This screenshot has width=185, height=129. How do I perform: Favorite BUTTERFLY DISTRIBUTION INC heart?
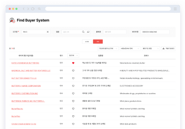[73, 93]
